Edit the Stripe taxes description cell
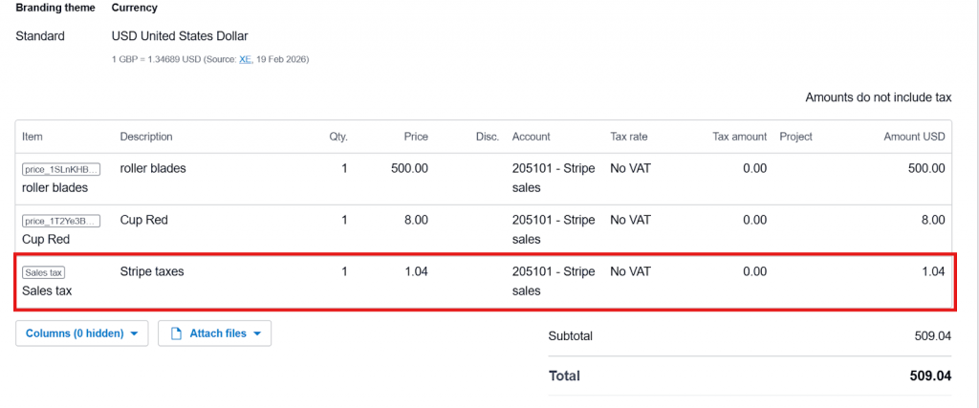 (152, 271)
